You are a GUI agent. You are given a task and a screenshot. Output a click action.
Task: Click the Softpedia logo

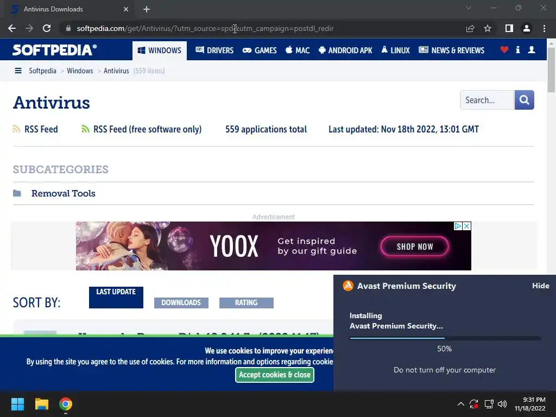pos(55,50)
